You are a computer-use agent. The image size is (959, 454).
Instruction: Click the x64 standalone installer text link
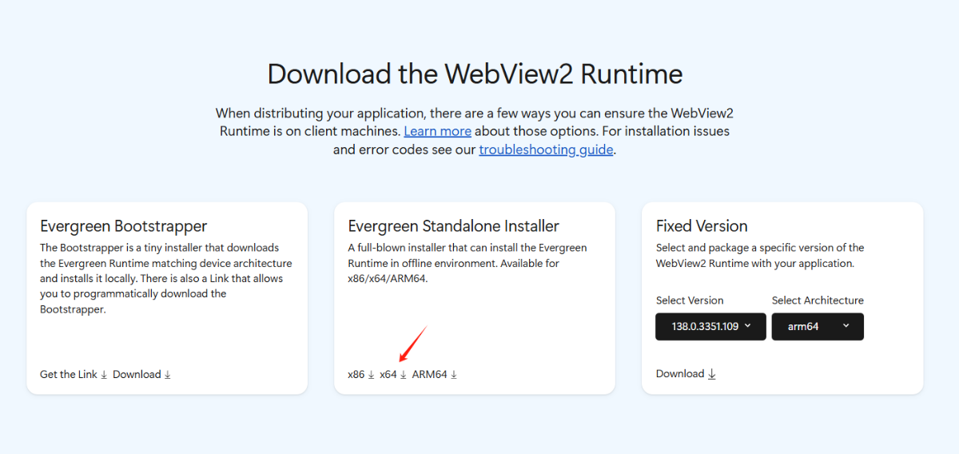point(388,375)
